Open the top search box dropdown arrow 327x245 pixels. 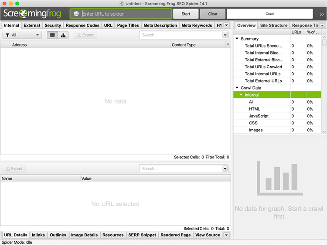(225, 35)
